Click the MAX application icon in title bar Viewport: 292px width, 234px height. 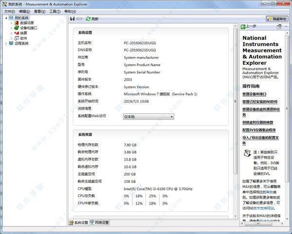(x=4, y=4)
